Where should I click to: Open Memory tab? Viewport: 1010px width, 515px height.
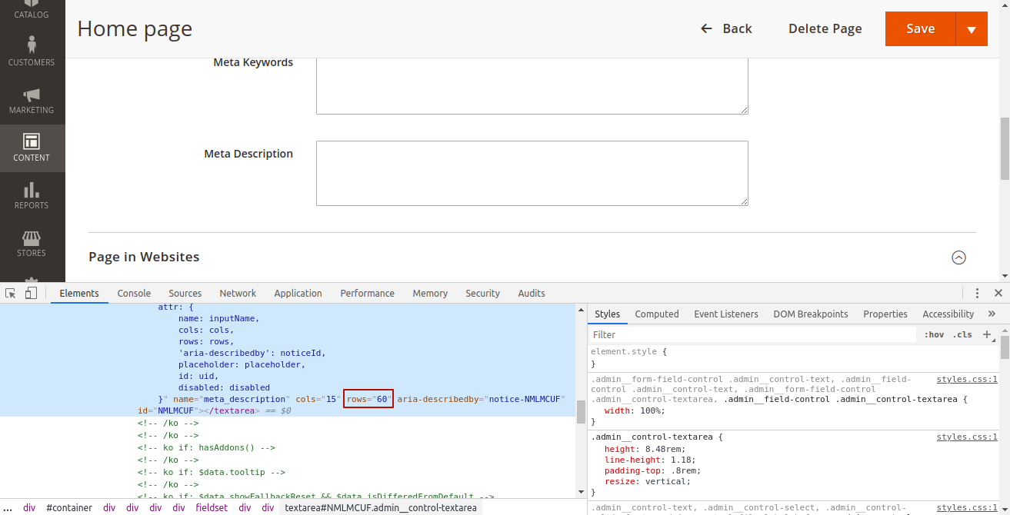430,293
